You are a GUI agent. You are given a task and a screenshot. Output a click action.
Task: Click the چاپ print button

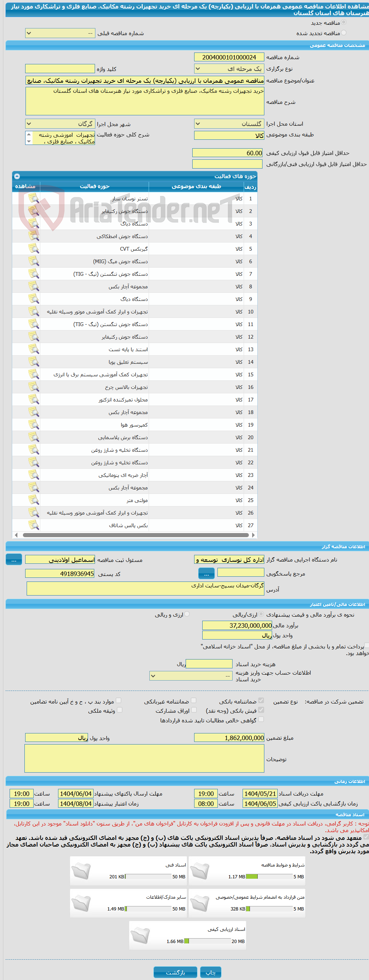coord(211,972)
